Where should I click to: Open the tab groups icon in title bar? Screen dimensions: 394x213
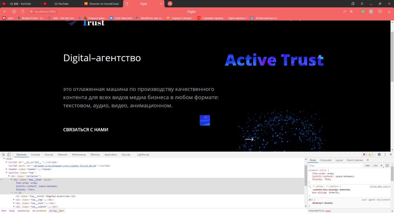353,4
